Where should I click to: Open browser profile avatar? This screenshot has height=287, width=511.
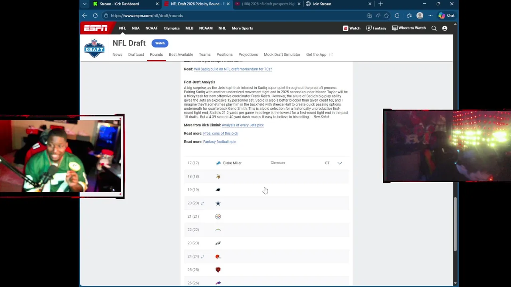coord(420,16)
